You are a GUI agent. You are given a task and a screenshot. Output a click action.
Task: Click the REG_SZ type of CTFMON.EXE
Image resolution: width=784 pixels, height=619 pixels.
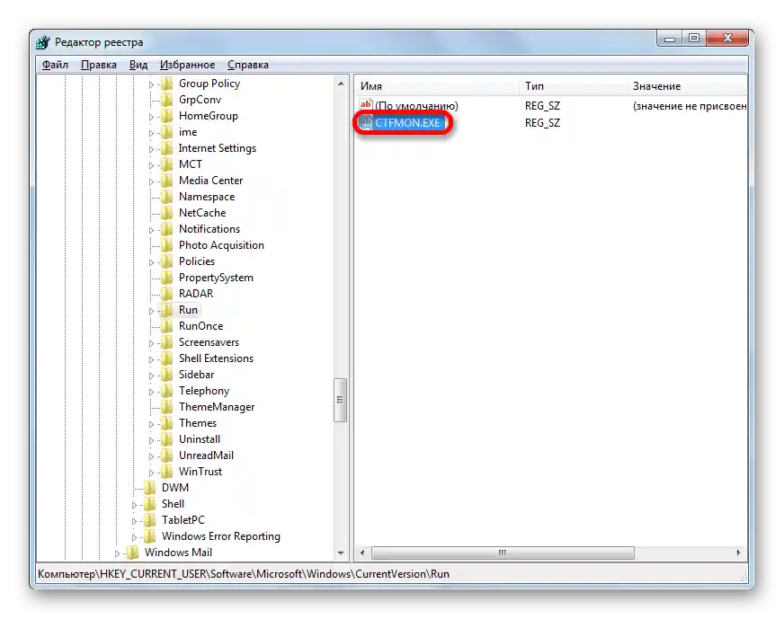pyautogui.click(x=542, y=123)
